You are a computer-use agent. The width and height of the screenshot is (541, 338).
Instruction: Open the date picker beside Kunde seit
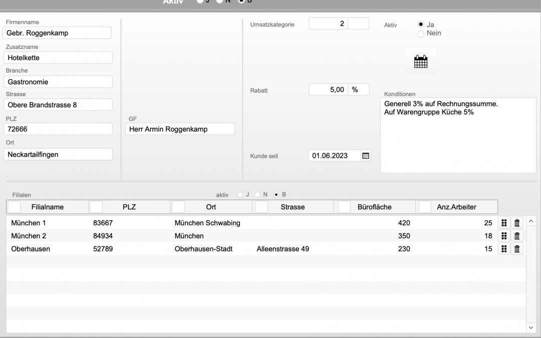click(x=366, y=156)
